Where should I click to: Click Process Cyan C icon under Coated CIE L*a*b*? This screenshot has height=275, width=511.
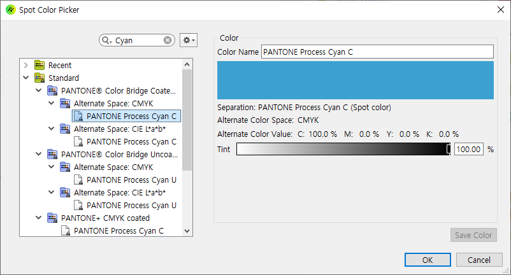coord(78,141)
